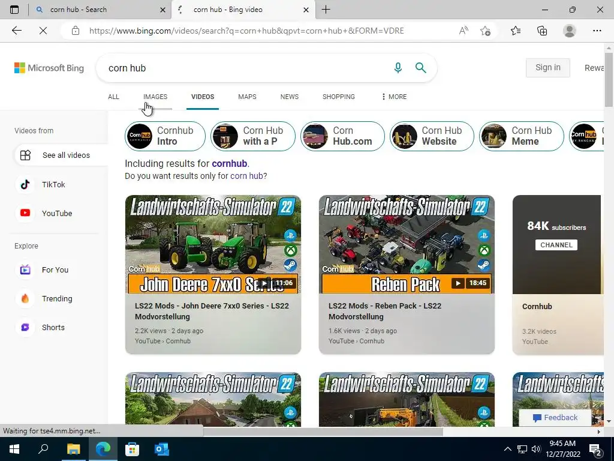
Task: Click the 'cornhub' suggested spelling link
Action: click(x=230, y=163)
